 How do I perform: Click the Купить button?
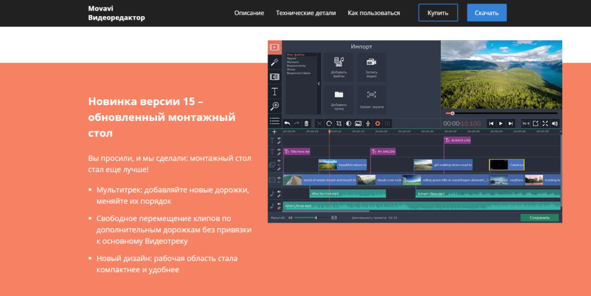tap(438, 13)
